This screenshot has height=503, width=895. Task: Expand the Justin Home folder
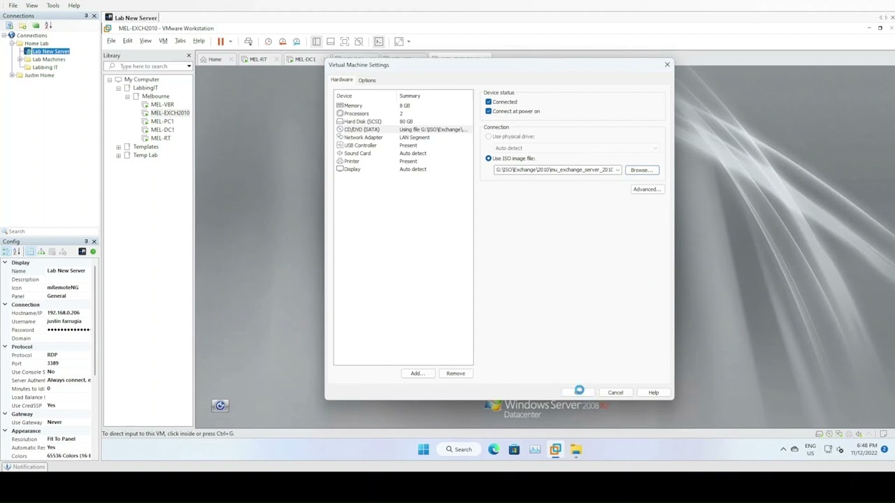pos(12,75)
